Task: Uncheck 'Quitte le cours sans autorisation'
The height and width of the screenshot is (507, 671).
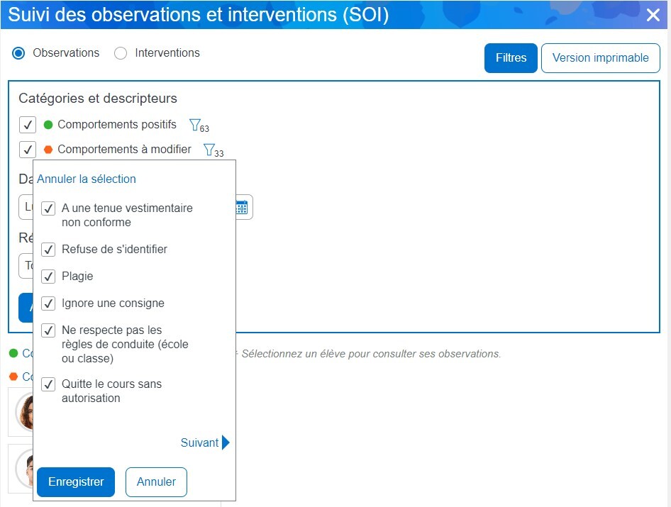Action: (48, 384)
